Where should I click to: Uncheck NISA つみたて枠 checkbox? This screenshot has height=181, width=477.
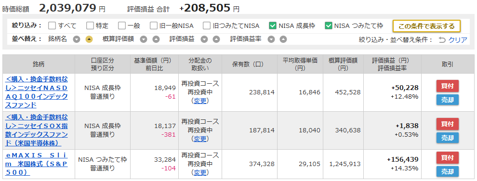328,26
